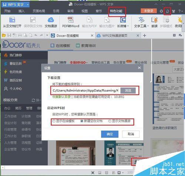Open the quick access toolbar dropdown arrow
This screenshot has height=176, width=185.
pyautogui.click(x=47, y=35)
